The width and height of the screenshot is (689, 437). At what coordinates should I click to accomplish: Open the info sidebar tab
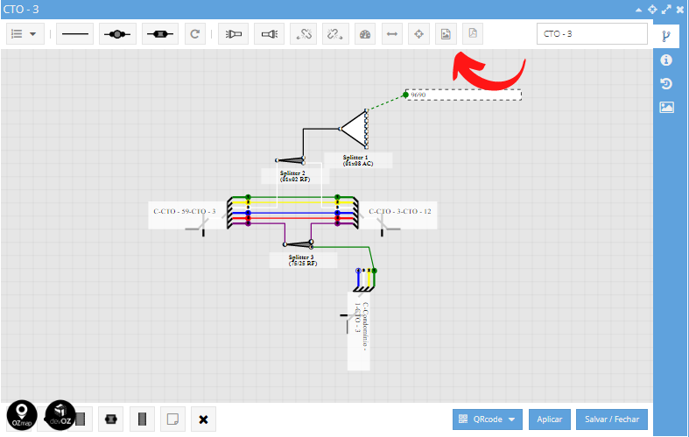(666, 60)
